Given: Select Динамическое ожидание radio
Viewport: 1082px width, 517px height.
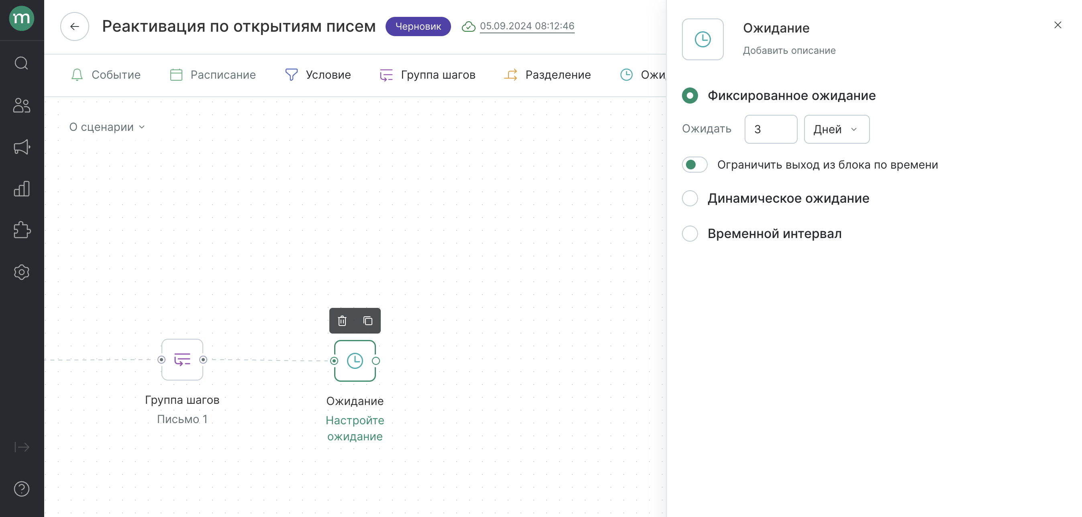Looking at the screenshot, I should pyautogui.click(x=690, y=198).
